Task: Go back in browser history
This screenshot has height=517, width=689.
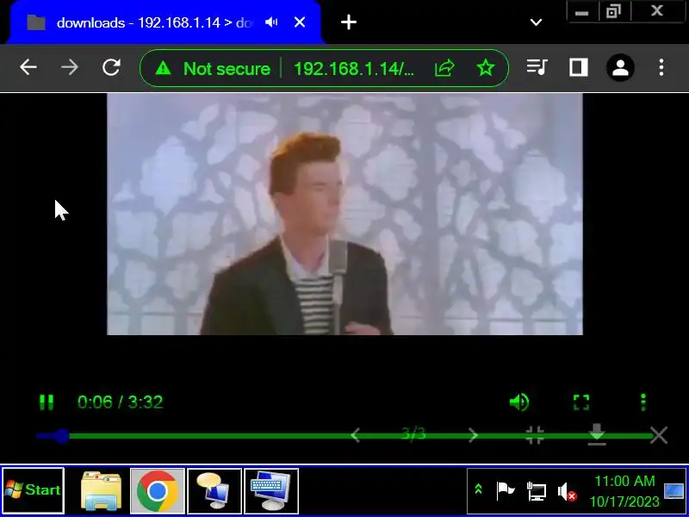Action: click(28, 67)
